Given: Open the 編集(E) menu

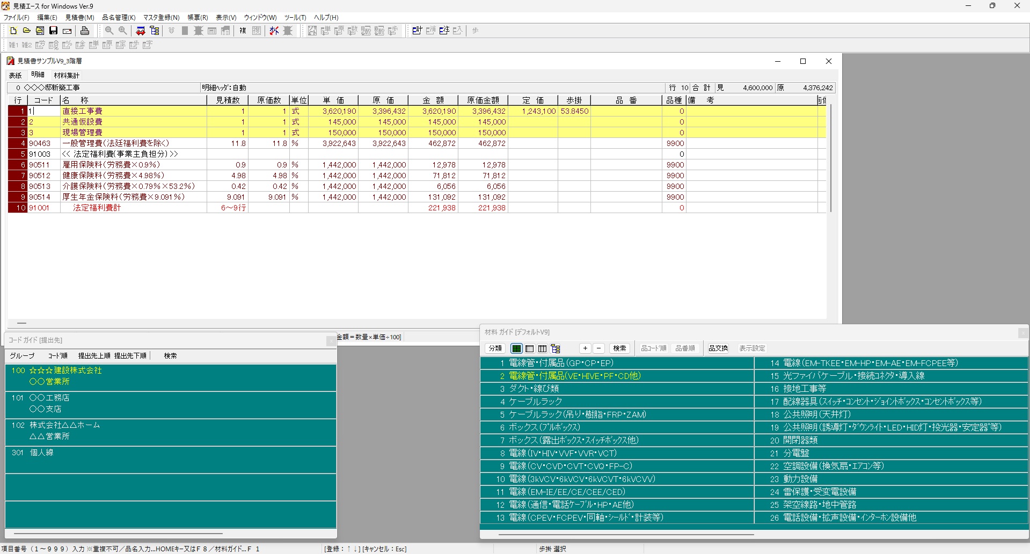Looking at the screenshot, I should (x=47, y=18).
